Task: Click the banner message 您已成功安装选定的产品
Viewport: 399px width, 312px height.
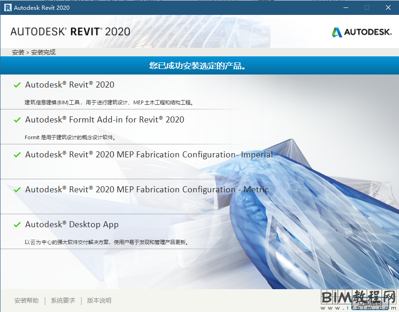Action: pos(198,66)
